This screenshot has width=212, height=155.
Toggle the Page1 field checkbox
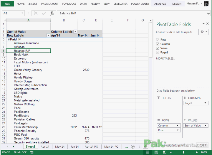158,53
